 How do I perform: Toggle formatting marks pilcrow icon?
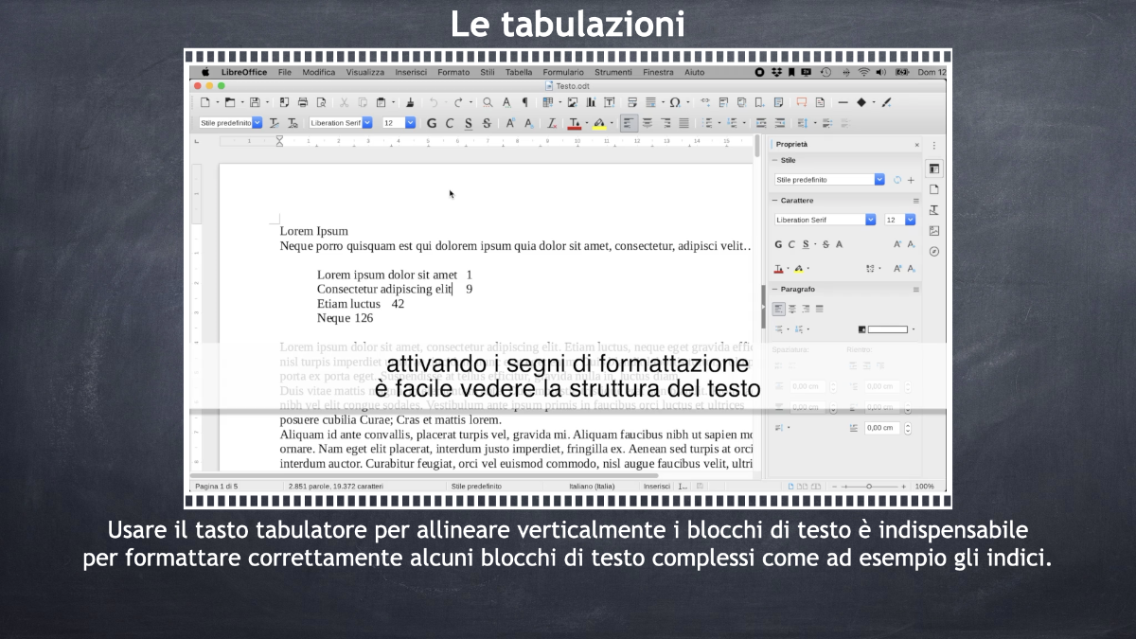click(524, 102)
